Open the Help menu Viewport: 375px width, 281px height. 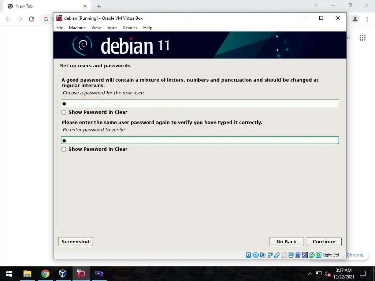click(148, 28)
